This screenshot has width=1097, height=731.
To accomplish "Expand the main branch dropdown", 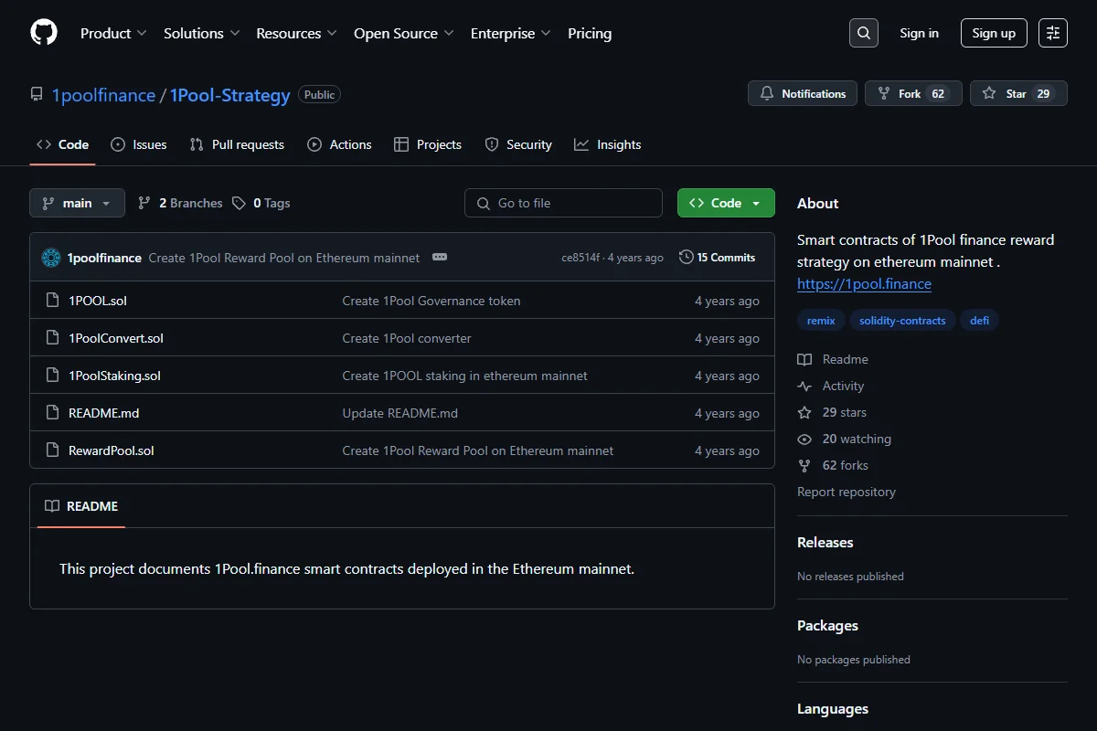I will tap(77, 203).
